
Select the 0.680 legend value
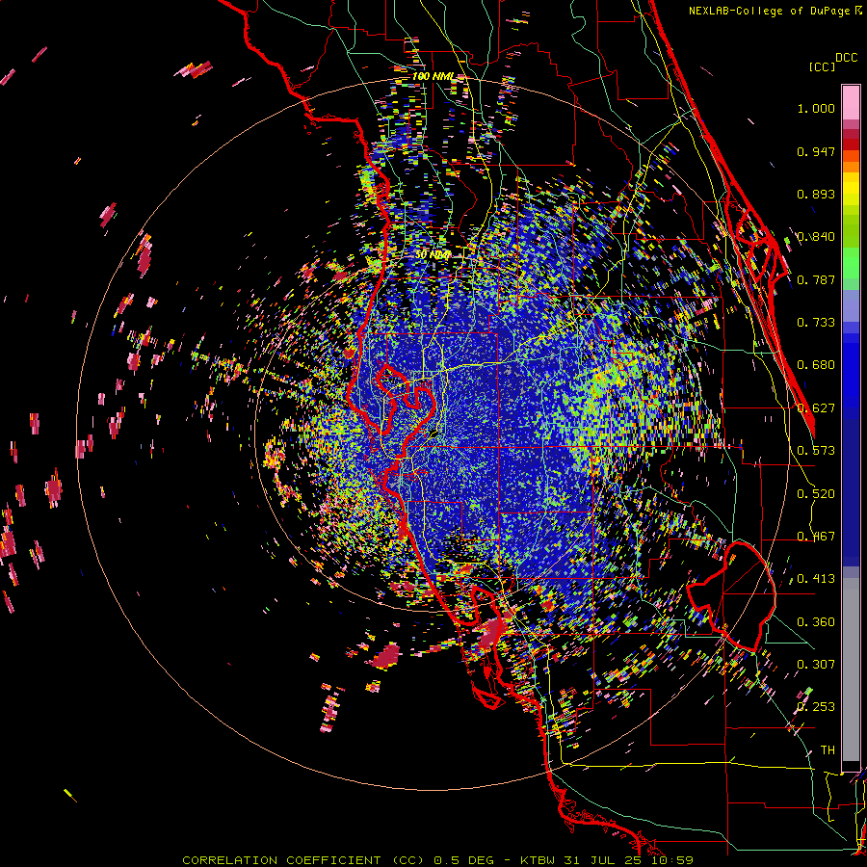[816, 365]
